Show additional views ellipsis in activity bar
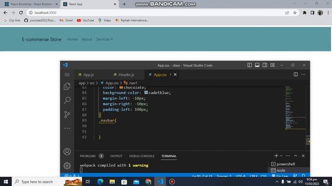This screenshot has width=332, height=186. [67, 128]
